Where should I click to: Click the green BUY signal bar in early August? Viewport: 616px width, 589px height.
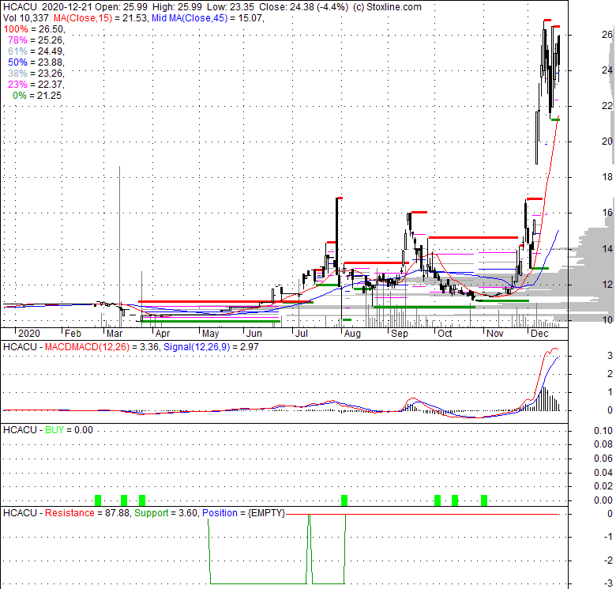(344, 500)
